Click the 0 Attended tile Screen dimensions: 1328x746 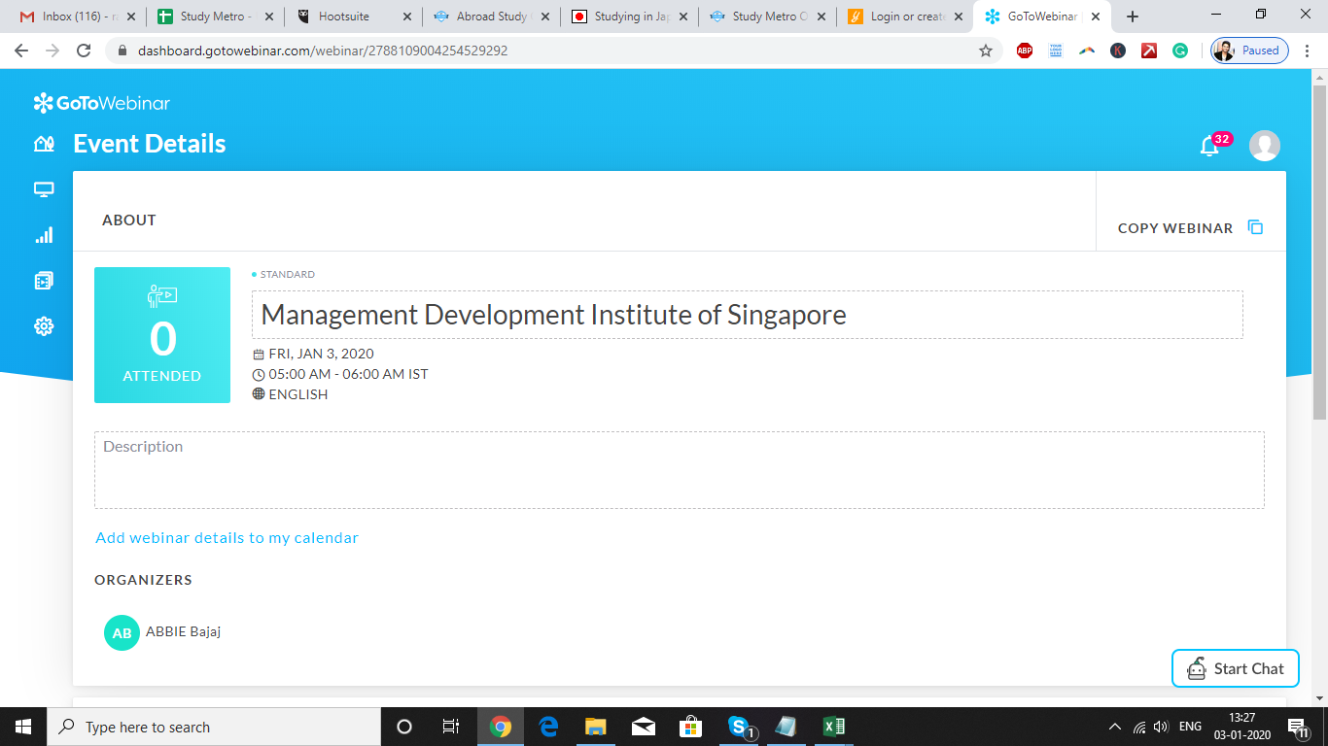tap(162, 335)
